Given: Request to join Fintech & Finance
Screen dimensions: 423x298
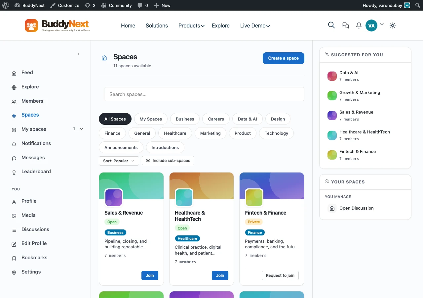Looking at the screenshot, I should pos(280,275).
